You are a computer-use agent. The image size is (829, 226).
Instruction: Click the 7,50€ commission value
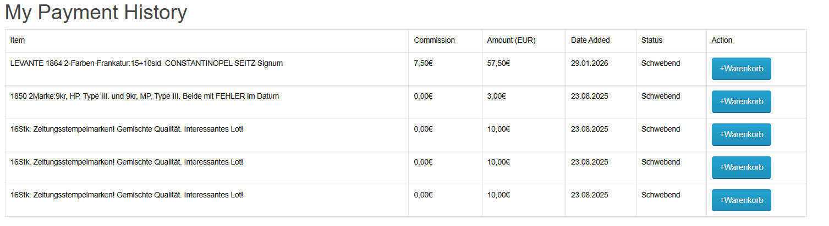[423, 63]
